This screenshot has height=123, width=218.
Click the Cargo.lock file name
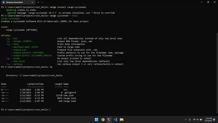pos(69,98)
